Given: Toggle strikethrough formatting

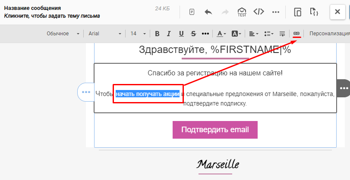Looking at the screenshot, I should [x=193, y=34].
